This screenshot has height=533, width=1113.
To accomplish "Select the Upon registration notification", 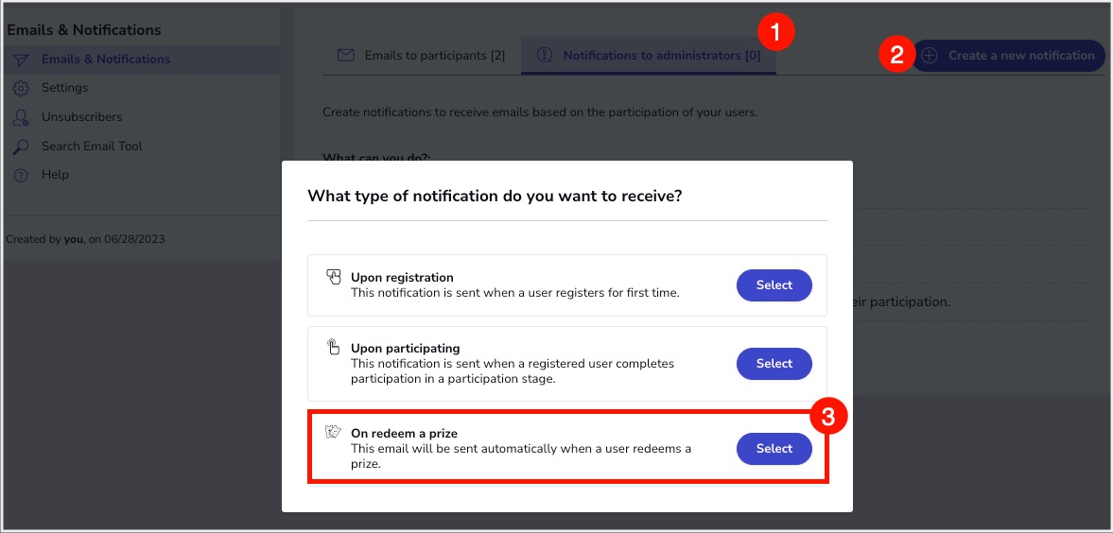I will click(x=774, y=285).
